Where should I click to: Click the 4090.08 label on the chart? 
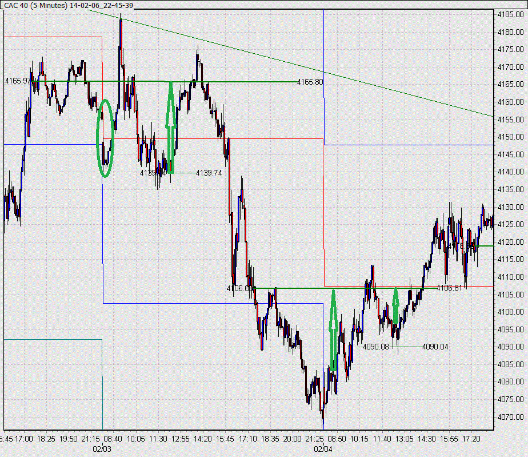coord(376,347)
